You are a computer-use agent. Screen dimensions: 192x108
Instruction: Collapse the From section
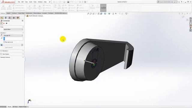tap(23, 27)
